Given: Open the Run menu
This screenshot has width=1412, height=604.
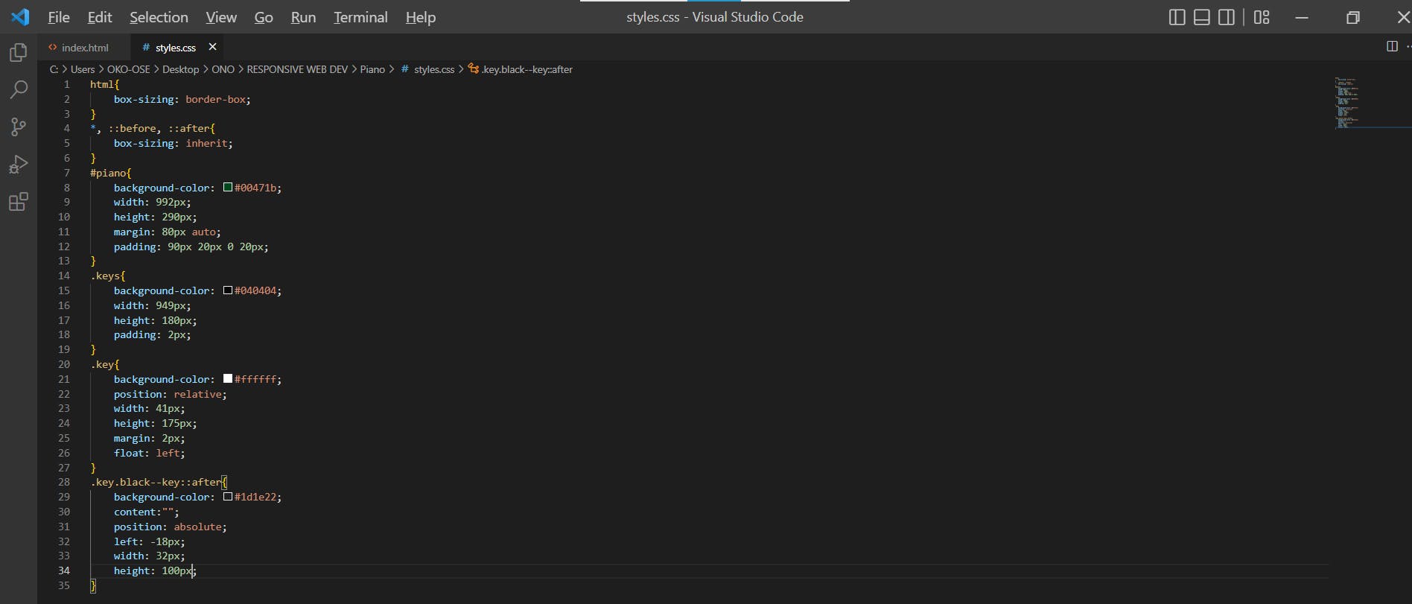Looking at the screenshot, I should (x=303, y=17).
